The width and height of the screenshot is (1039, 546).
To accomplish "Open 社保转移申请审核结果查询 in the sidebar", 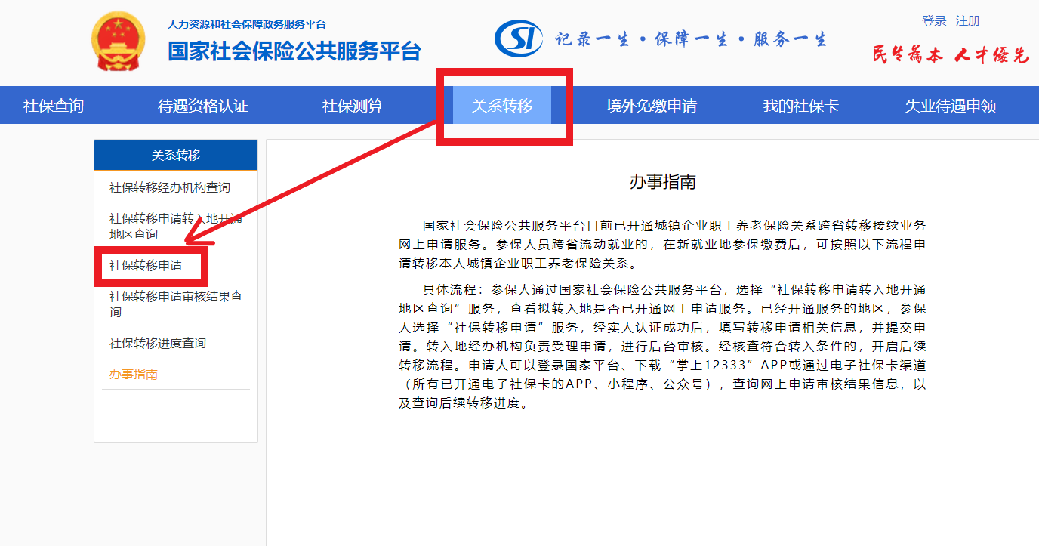I will coord(175,304).
